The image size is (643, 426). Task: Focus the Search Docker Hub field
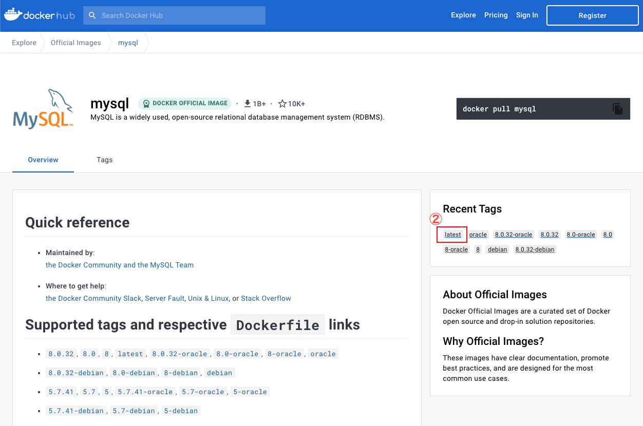coord(175,15)
